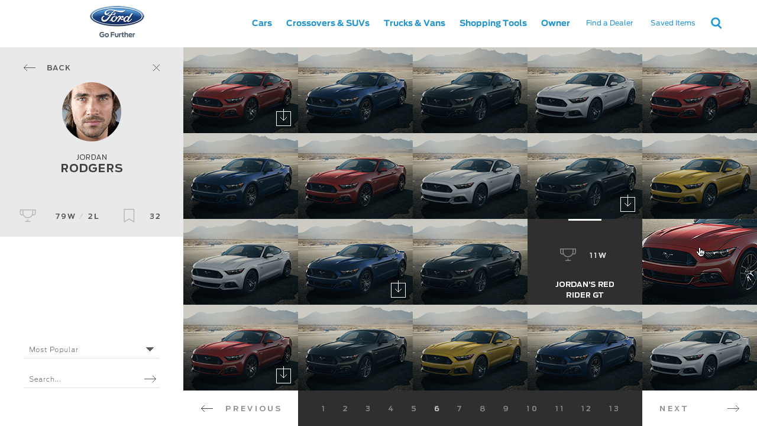Go to page 5
The width and height of the screenshot is (757, 426).
[x=414, y=408]
